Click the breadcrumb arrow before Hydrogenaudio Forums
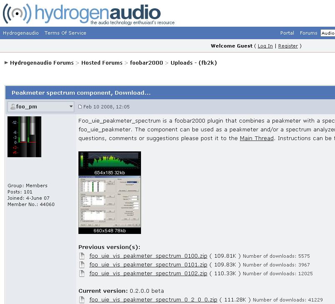The height and width of the screenshot is (304, 335). coord(6,63)
